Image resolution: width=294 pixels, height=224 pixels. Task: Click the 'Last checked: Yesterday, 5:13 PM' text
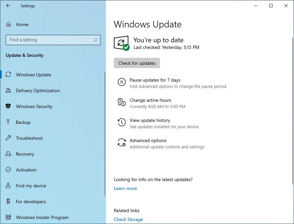[166, 47]
